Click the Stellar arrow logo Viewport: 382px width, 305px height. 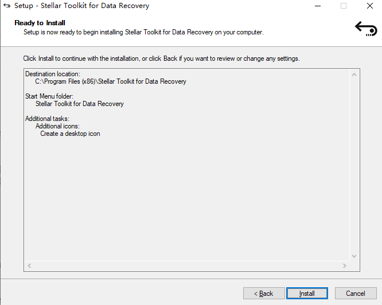click(365, 28)
